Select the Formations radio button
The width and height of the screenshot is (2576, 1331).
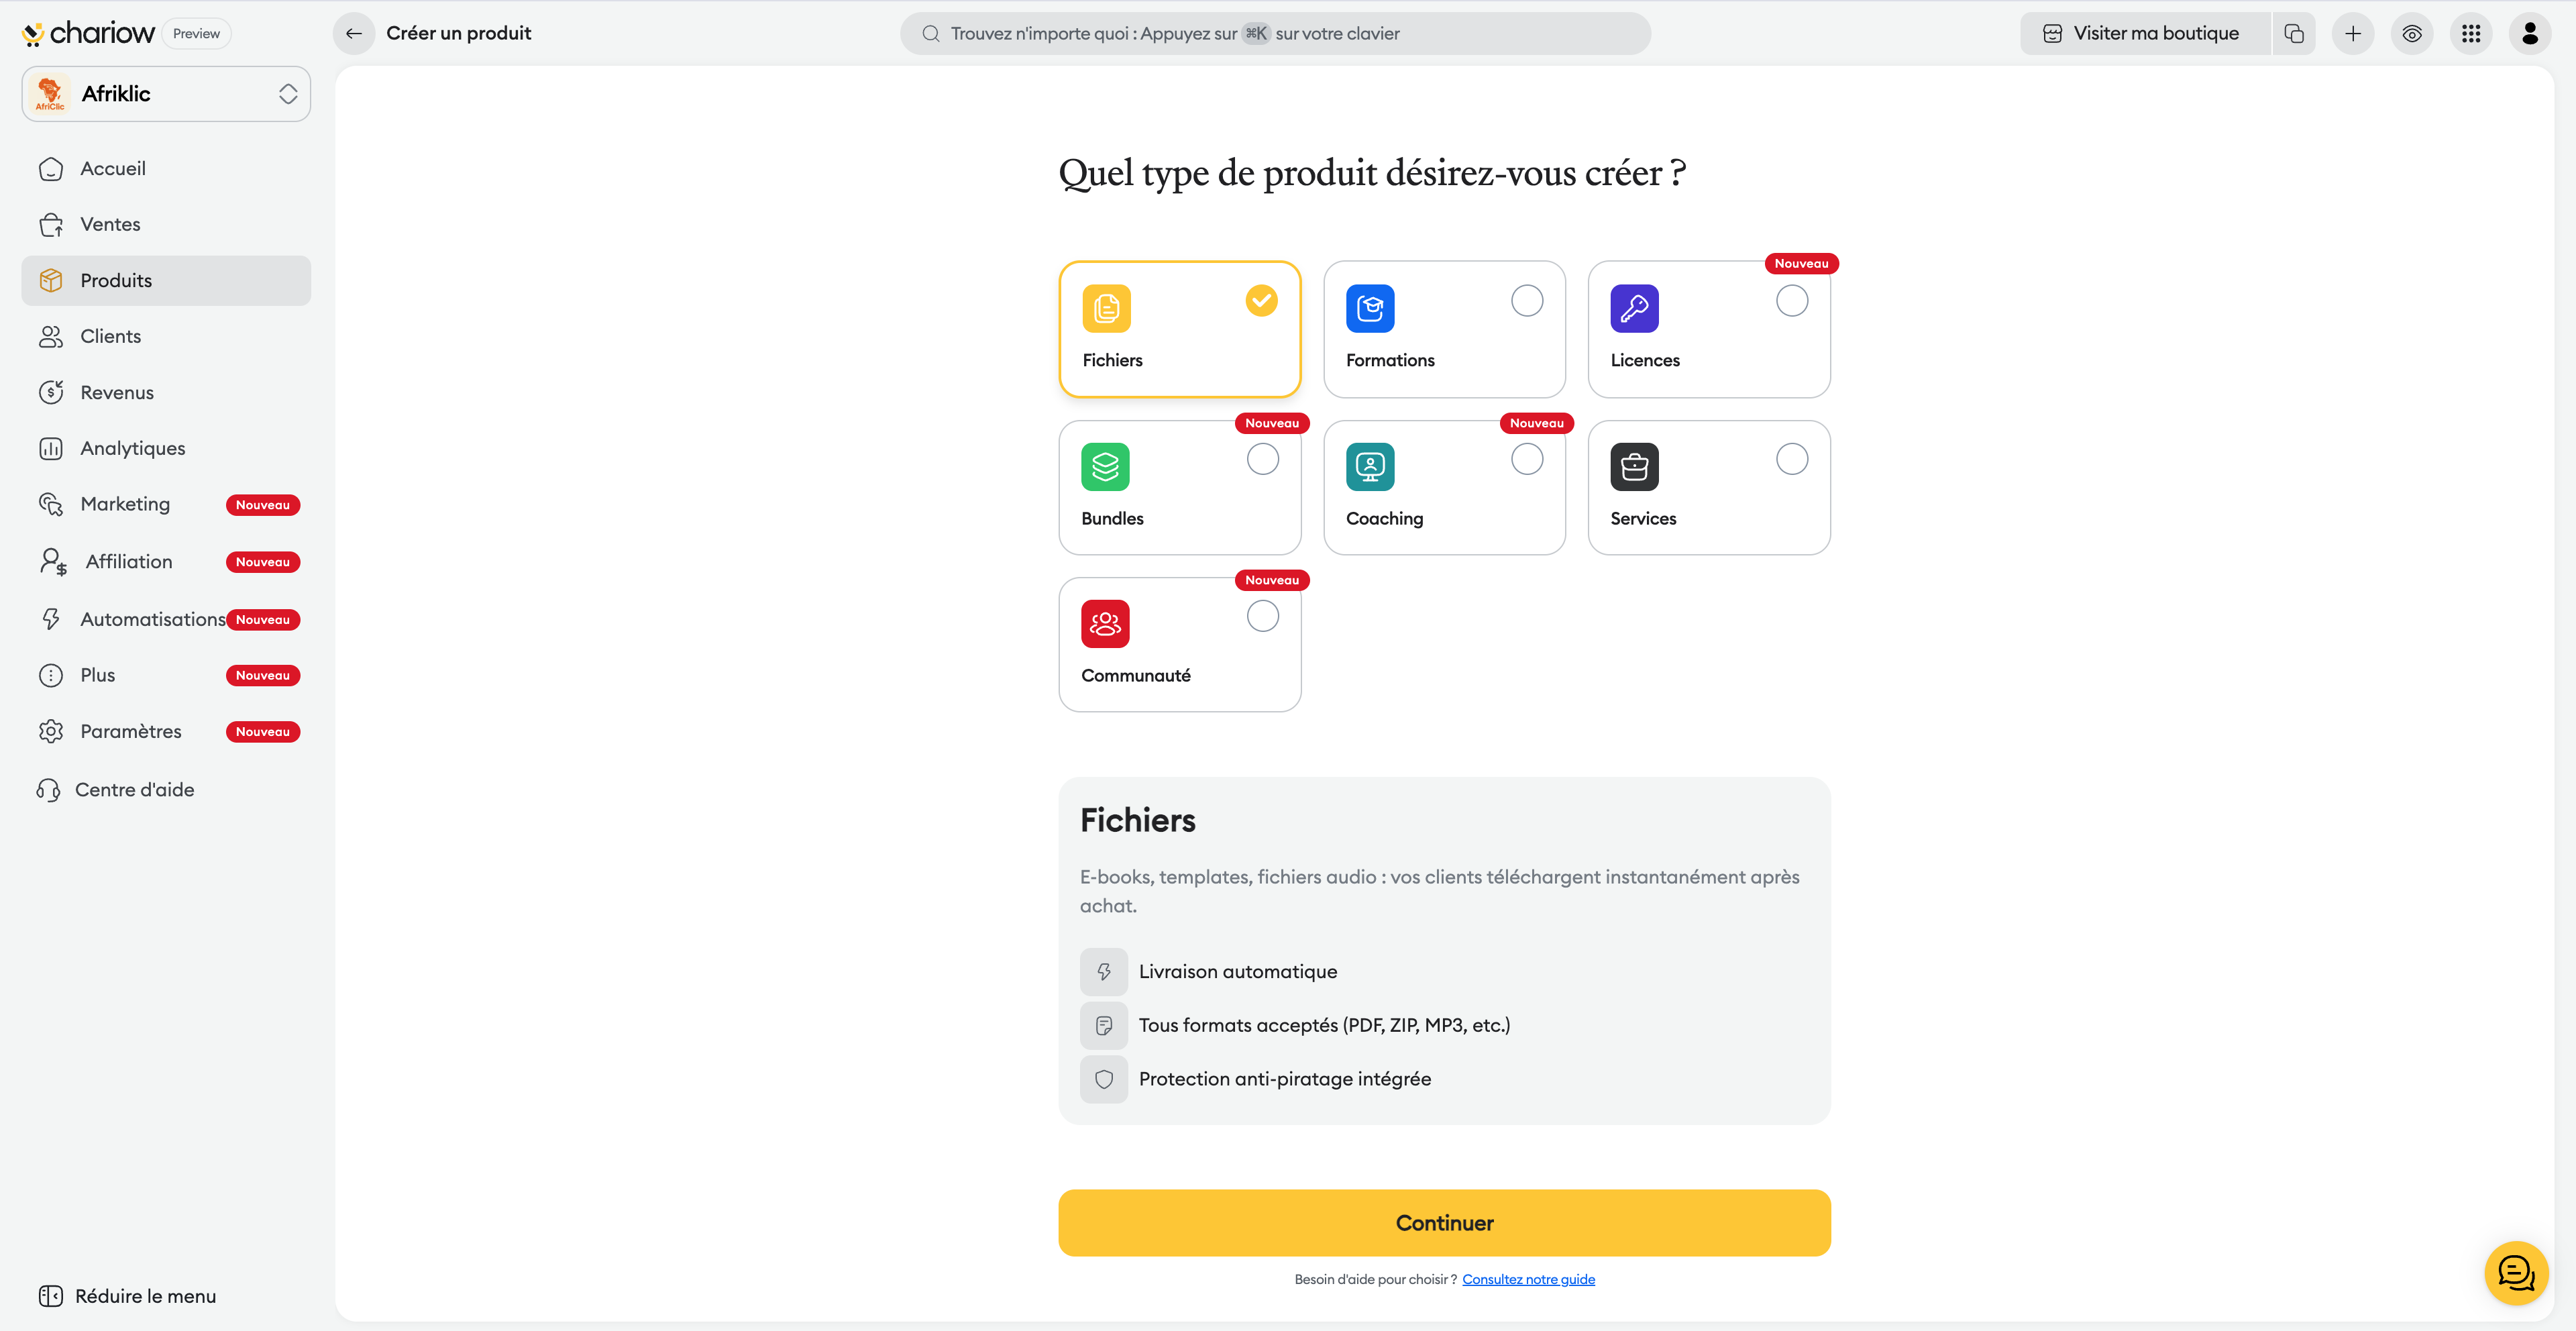tap(1526, 300)
